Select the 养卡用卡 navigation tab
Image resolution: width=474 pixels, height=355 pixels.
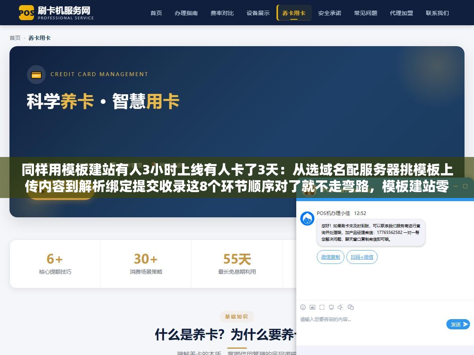pos(294,13)
